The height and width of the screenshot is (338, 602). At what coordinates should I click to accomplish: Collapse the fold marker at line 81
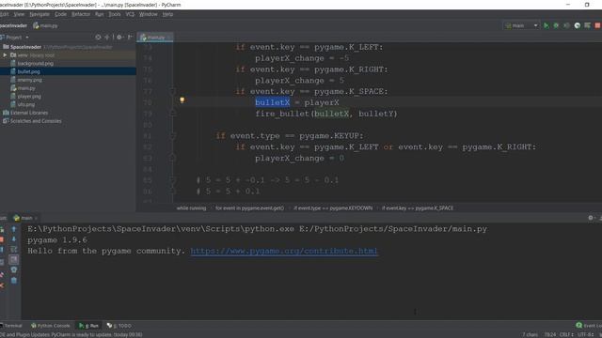pyautogui.click(x=173, y=135)
